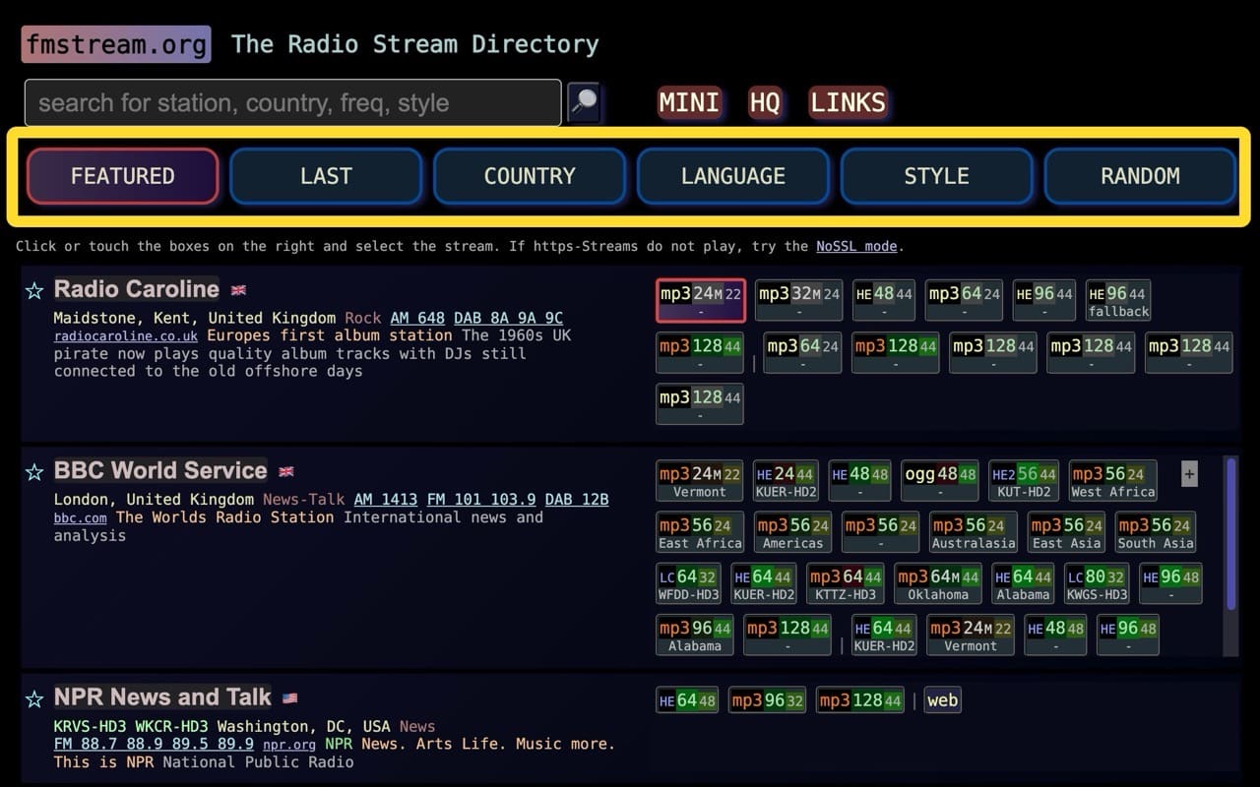Expand BBC stream list with the plus icon
Image resolution: width=1260 pixels, height=787 pixels.
(1189, 474)
